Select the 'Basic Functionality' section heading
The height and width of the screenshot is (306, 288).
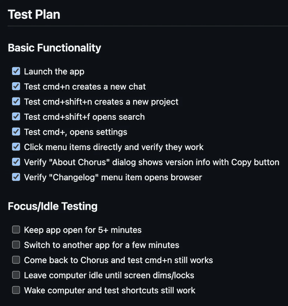pyautogui.click(x=55, y=48)
